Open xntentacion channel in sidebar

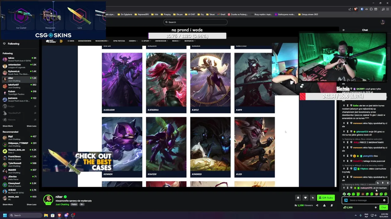20,66
